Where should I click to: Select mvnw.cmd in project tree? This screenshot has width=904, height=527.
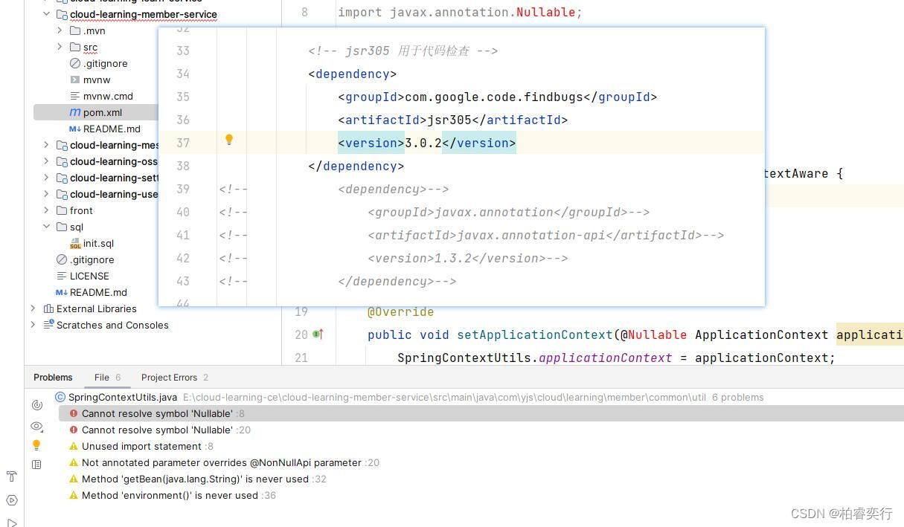(108, 96)
